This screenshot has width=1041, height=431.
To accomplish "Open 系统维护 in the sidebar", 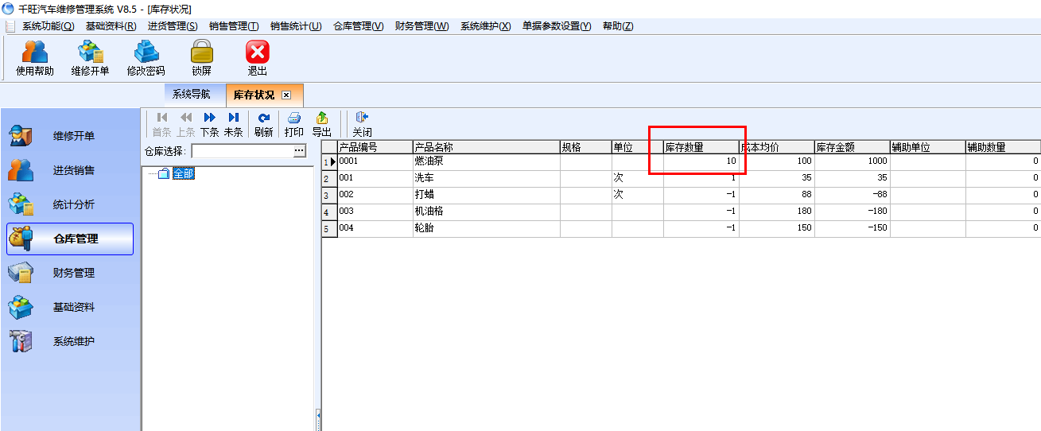I will (70, 341).
